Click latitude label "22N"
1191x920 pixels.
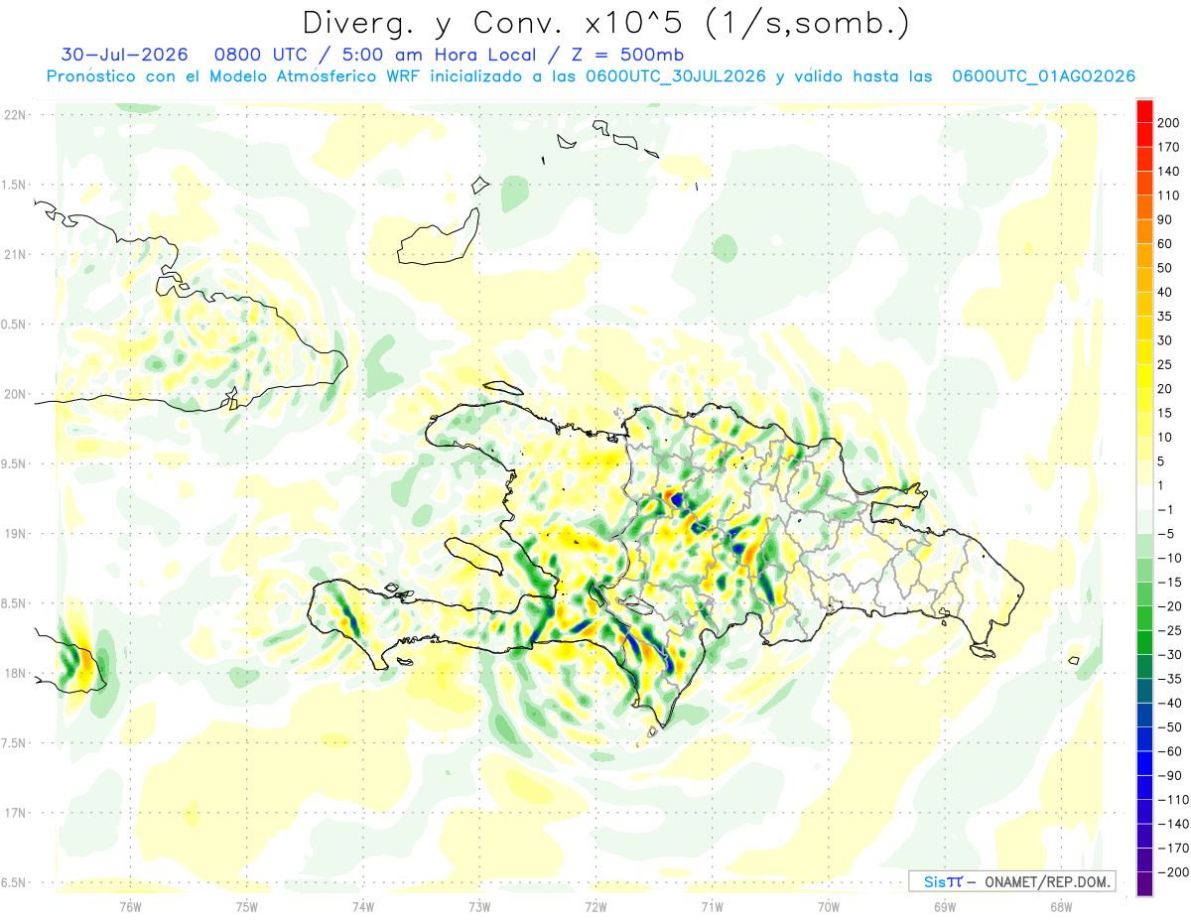[15, 115]
